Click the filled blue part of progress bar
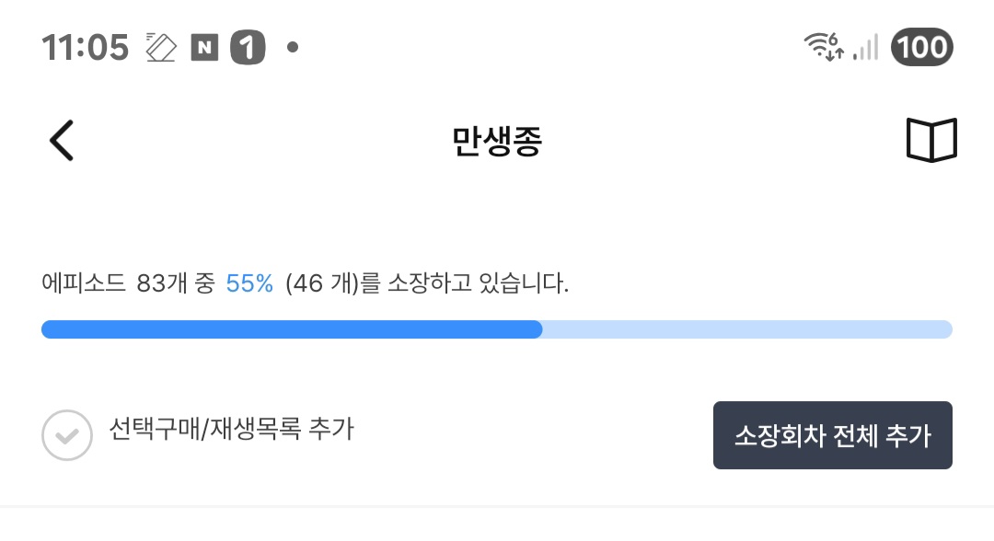994x541 pixels. [x=291, y=329]
